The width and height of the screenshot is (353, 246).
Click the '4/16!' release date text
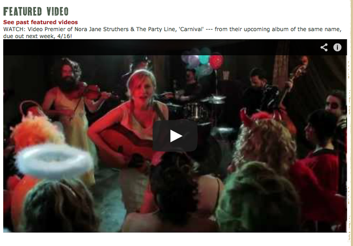coord(65,36)
